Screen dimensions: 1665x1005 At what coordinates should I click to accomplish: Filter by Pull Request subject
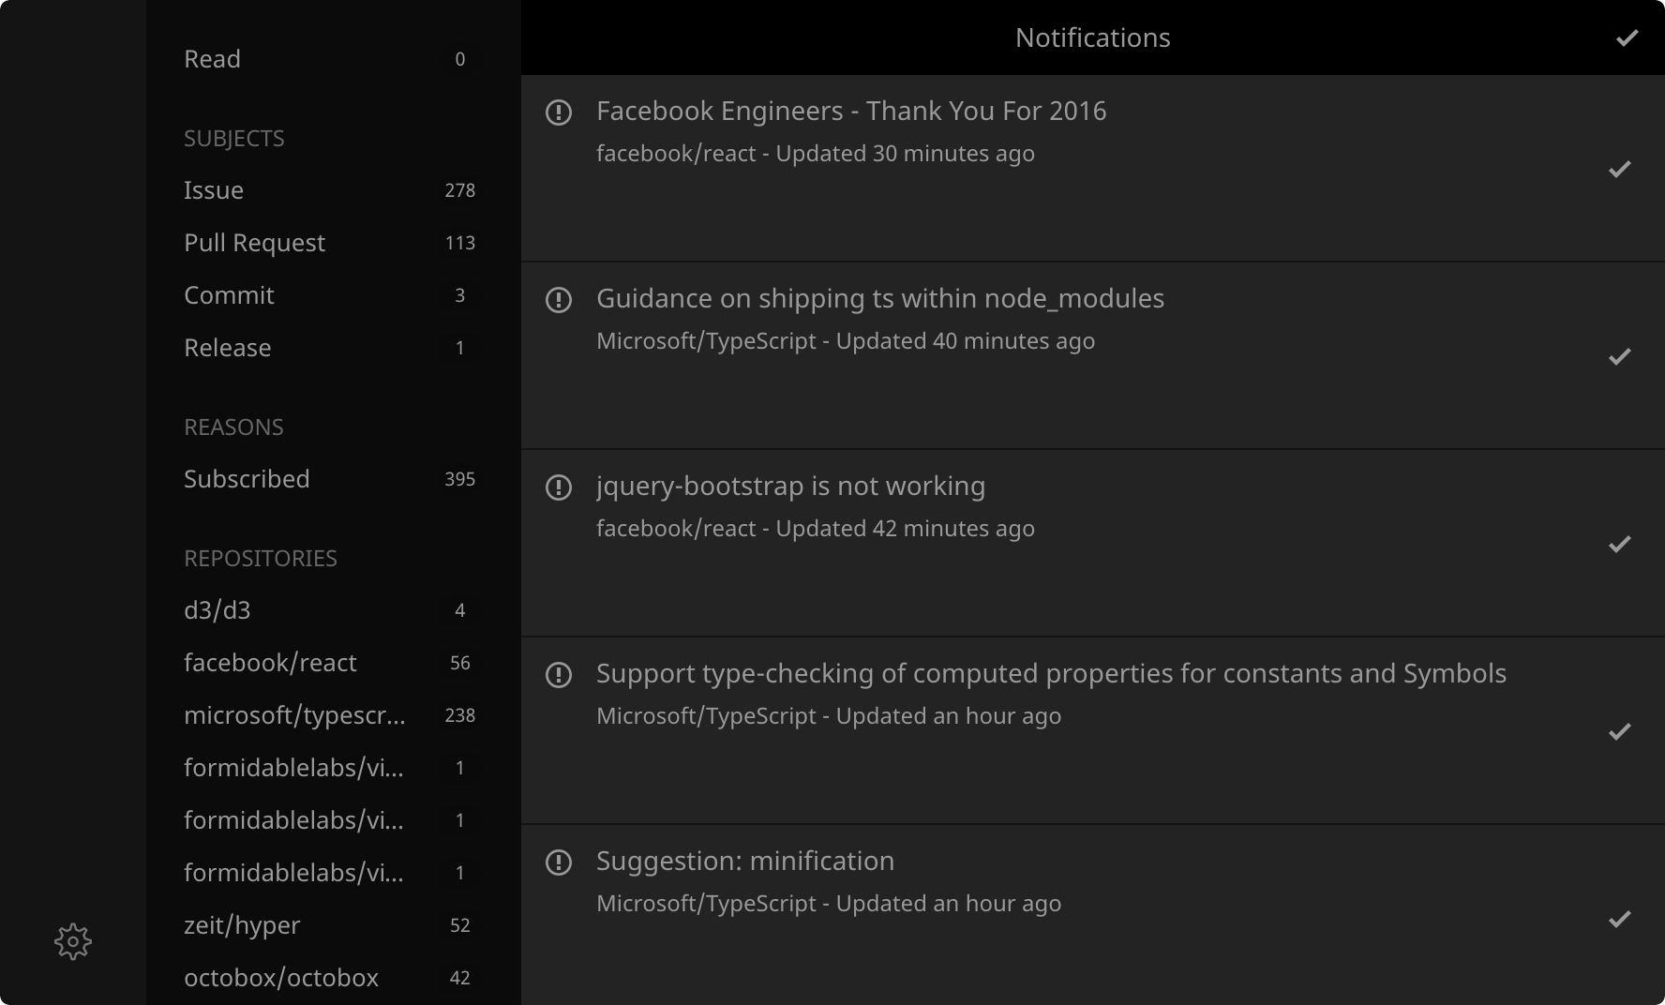pyautogui.click(x=333, y=243)
